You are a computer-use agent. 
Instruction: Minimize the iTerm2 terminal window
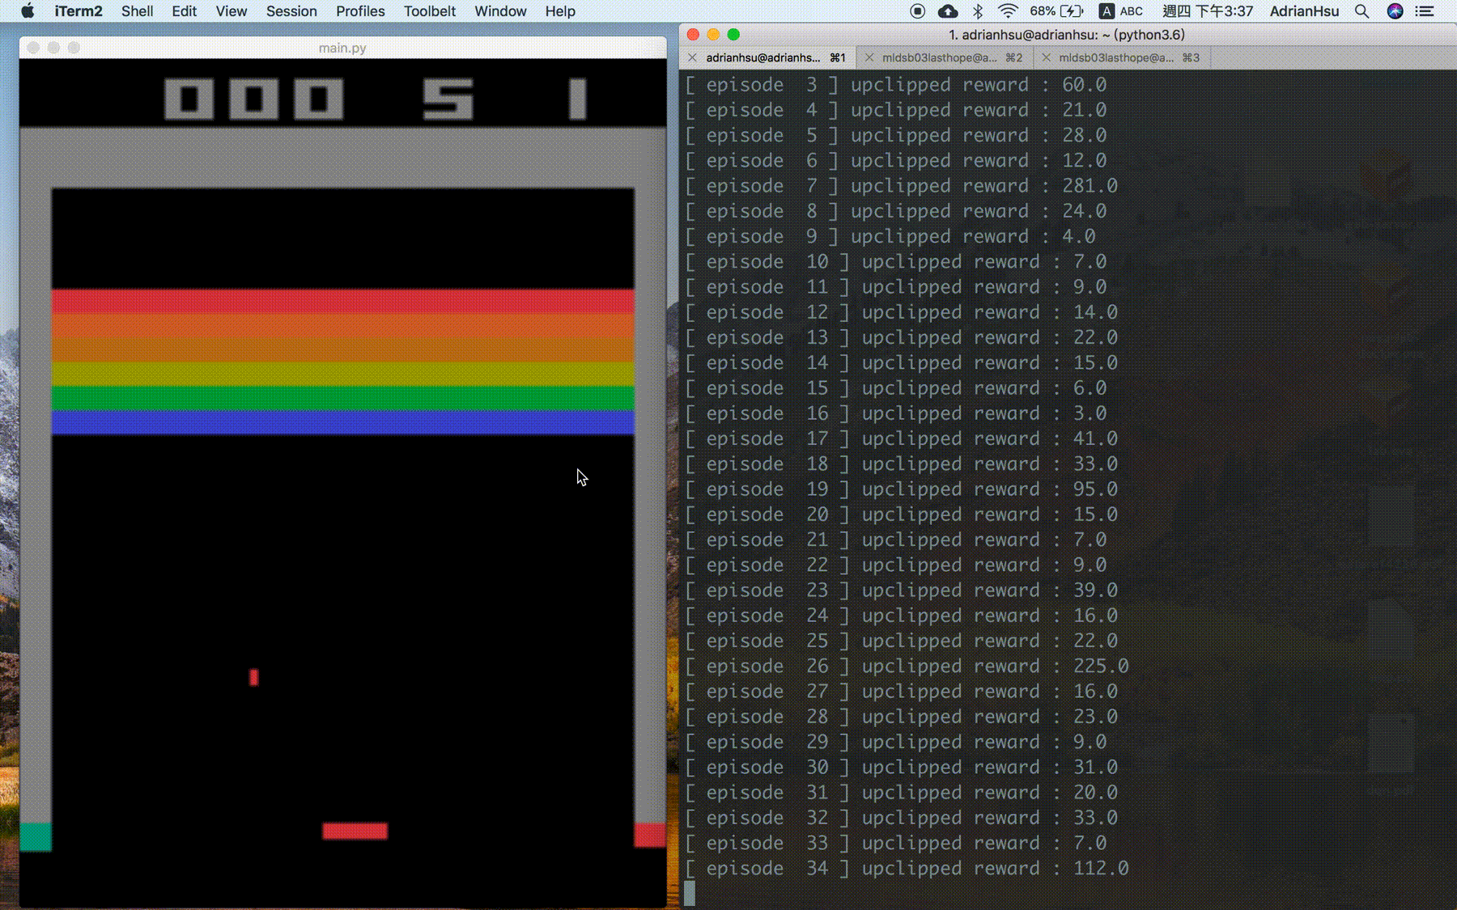(713, 34)
